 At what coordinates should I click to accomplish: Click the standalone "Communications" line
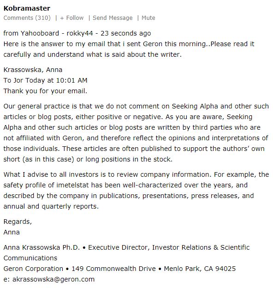pos(30,258)
